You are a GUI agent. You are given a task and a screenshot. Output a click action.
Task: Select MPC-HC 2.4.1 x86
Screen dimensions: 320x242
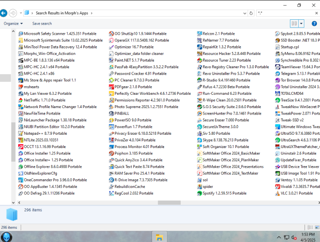coord(36,74)
